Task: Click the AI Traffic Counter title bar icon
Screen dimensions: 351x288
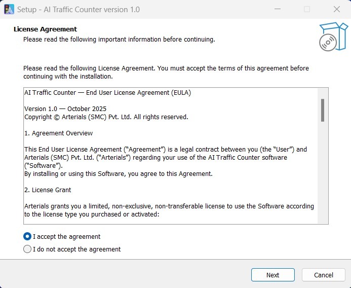Action: pos(9,9)
